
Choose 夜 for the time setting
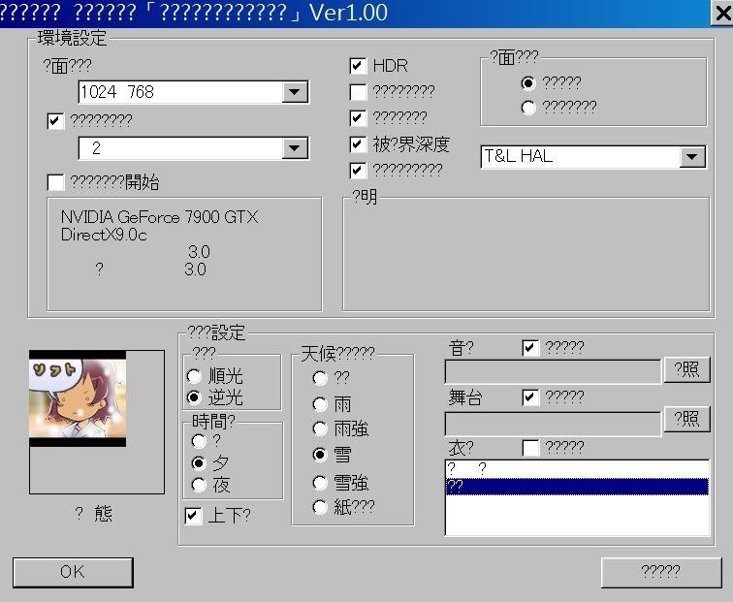(200, 485)
